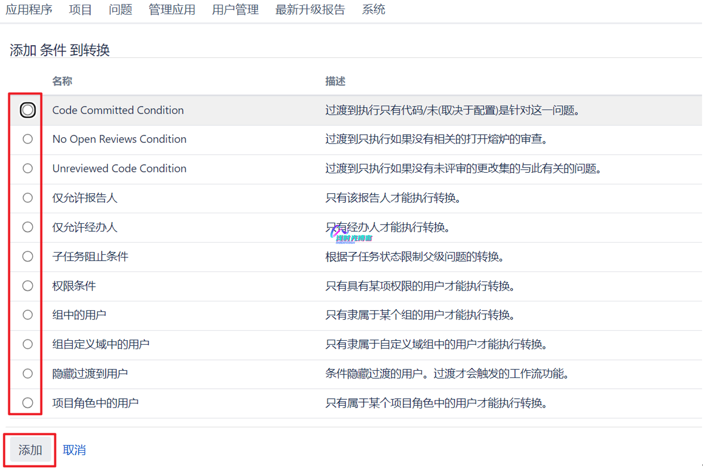The height and width of the screenshot is (469, 703).
Task: Go to the 问题 menu
Action: coord(120,10)
